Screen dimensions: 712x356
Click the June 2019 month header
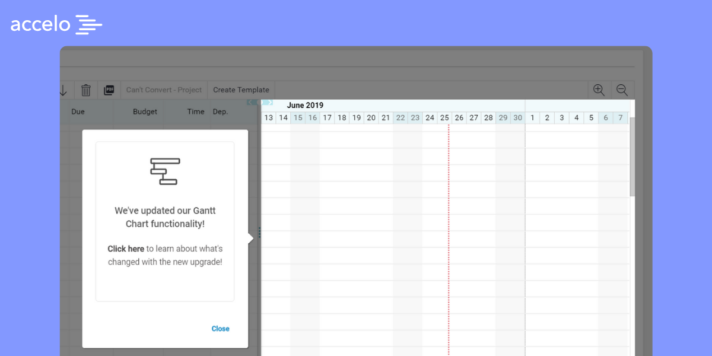pos(305,105)
